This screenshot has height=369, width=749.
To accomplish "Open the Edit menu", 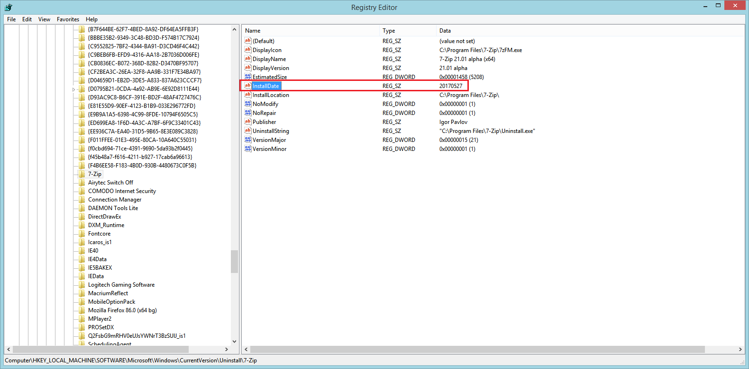I will pos(27,19).
